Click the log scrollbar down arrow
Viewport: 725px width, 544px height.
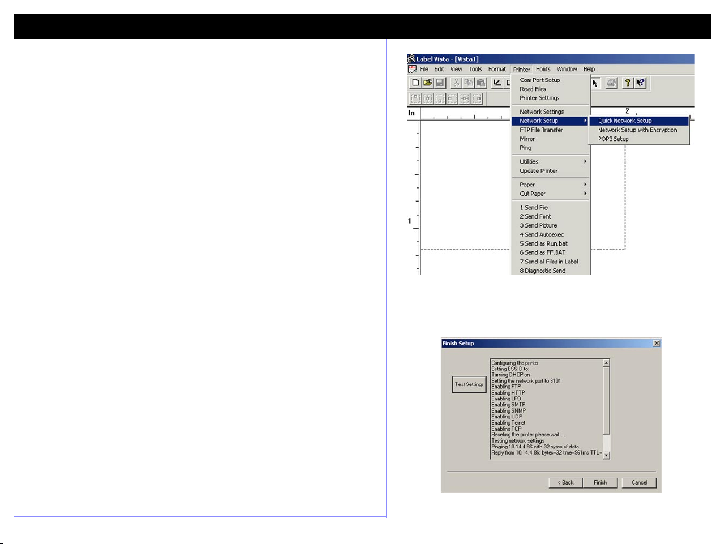(607, 455)
